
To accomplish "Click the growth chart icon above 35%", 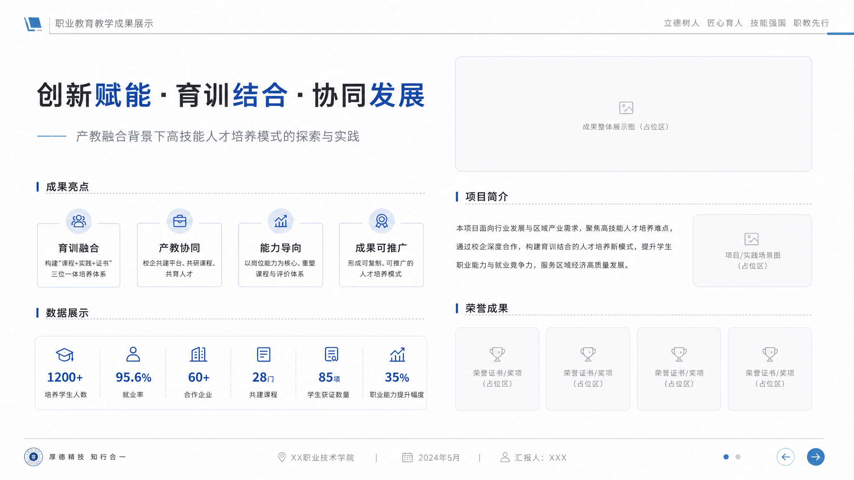I will coord(397,355).
